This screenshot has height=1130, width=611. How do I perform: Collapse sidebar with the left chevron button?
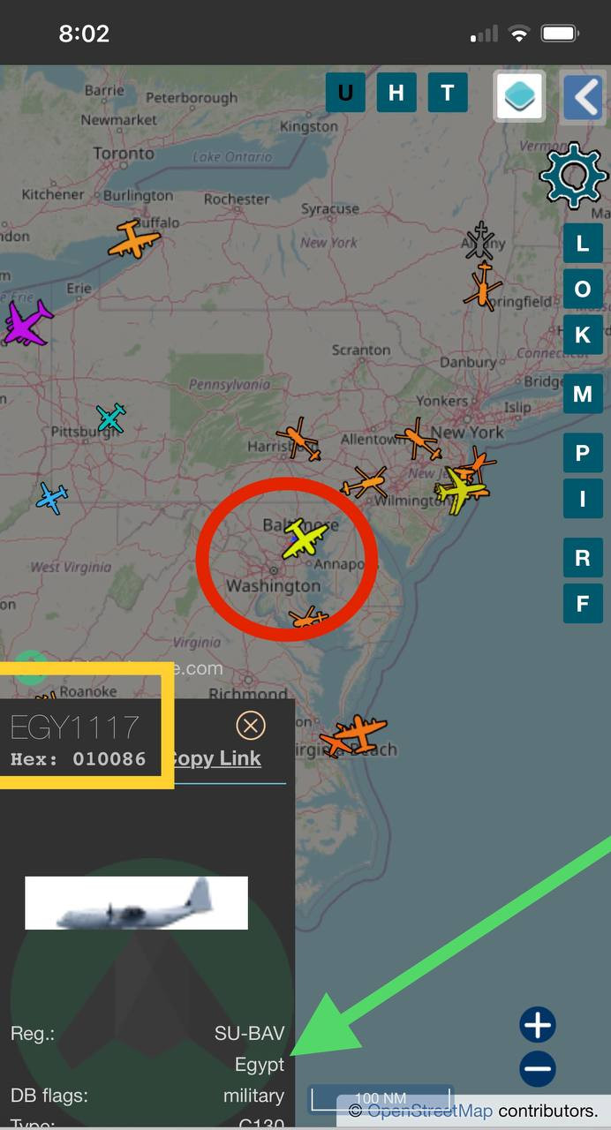(583, 94)
